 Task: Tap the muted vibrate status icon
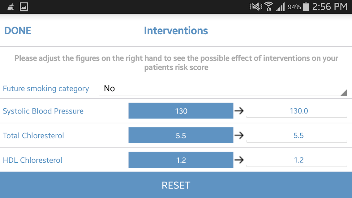pyautogui.click(x=256, y=6)
